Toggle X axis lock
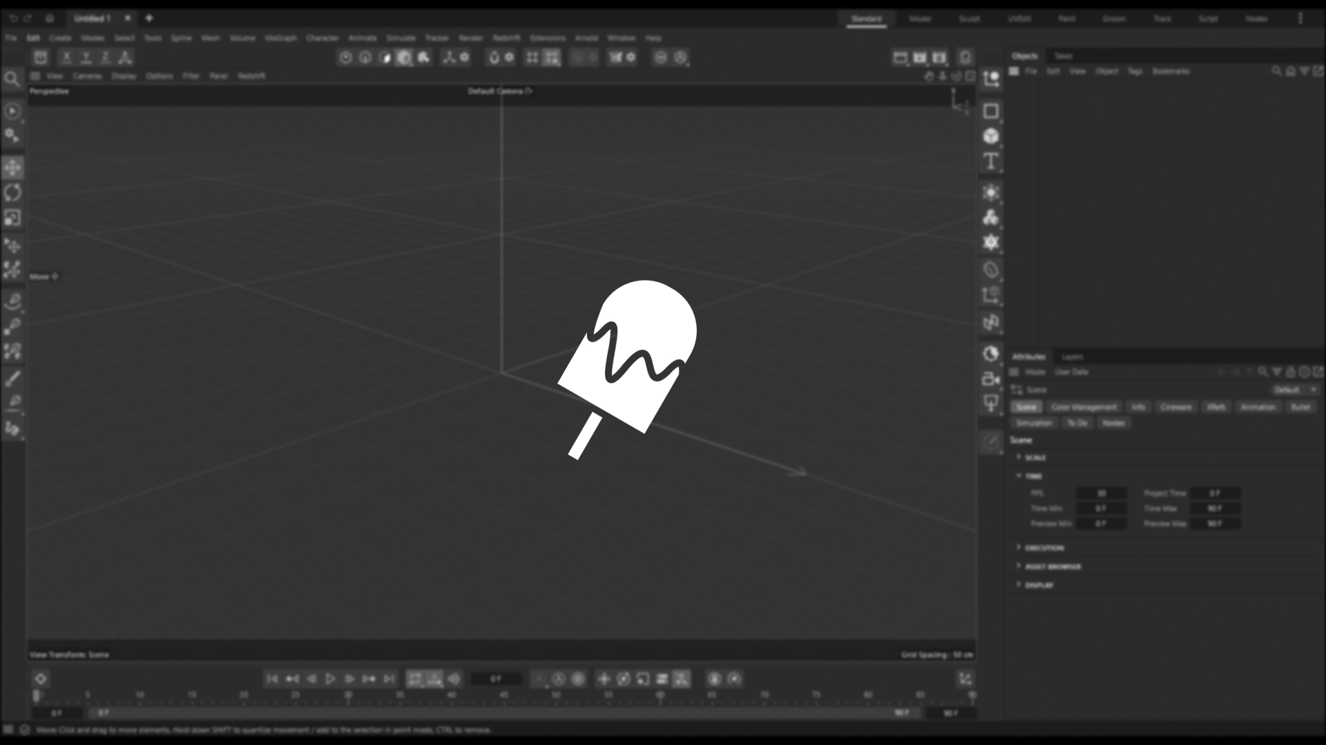 (67, 58)
